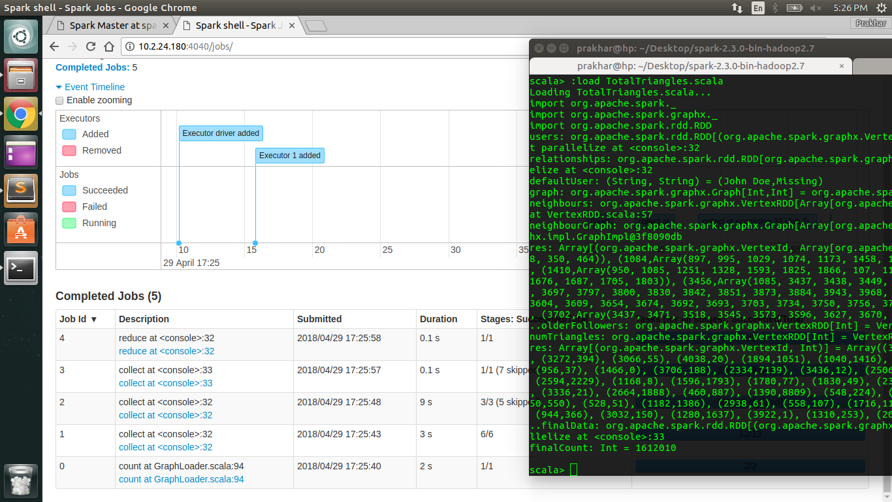The image size is (892, 502).
Task: Open Completed Jobs link at top
Action: tap(93, 67)
